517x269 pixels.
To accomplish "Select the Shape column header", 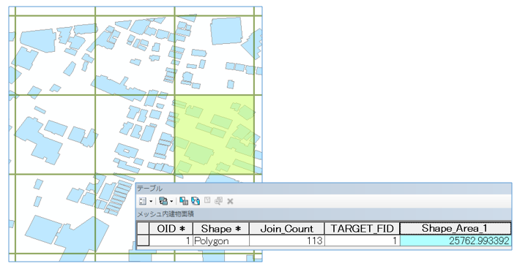I will tap(221, 229).
